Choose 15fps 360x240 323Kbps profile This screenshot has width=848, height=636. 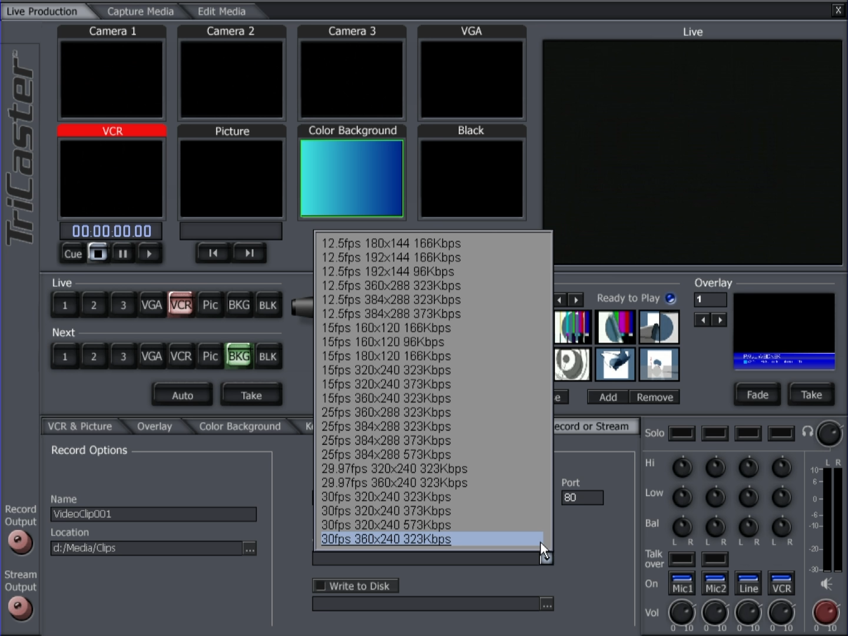pos(432,398)
